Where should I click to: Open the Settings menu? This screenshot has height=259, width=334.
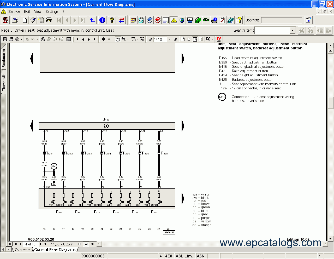click(52, 11)
